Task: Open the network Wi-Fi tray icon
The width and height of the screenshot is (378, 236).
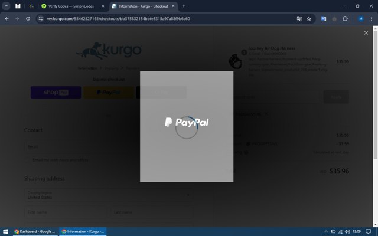Action: (340, 232)
